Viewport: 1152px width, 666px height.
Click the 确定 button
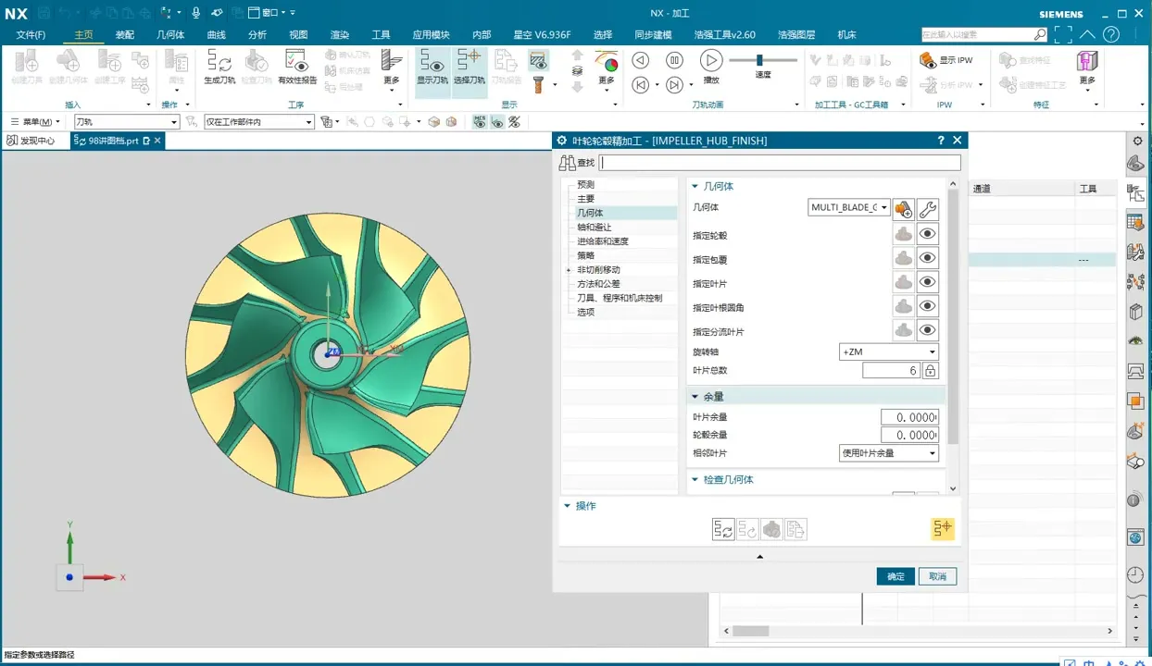pos(895,576)
